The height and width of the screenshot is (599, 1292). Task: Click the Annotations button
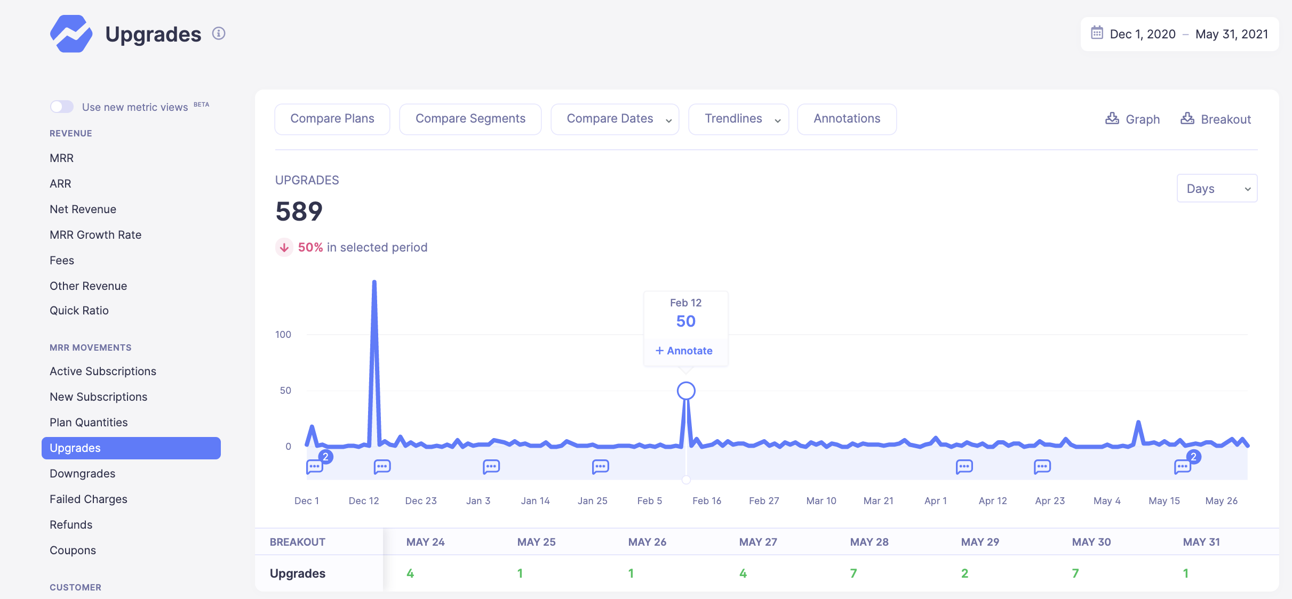point(847,119)
